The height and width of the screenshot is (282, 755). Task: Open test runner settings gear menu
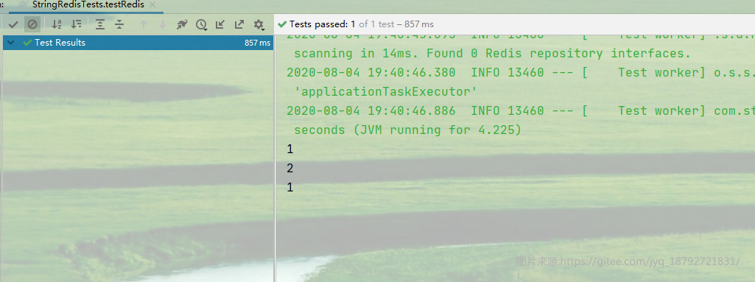click(259, 24)
